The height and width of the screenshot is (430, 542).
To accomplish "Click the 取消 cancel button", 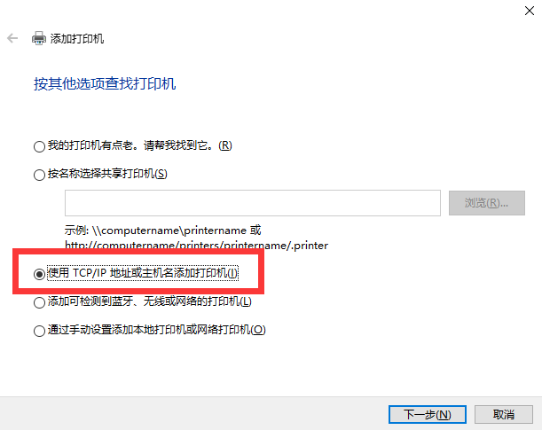I will (504, 414).
